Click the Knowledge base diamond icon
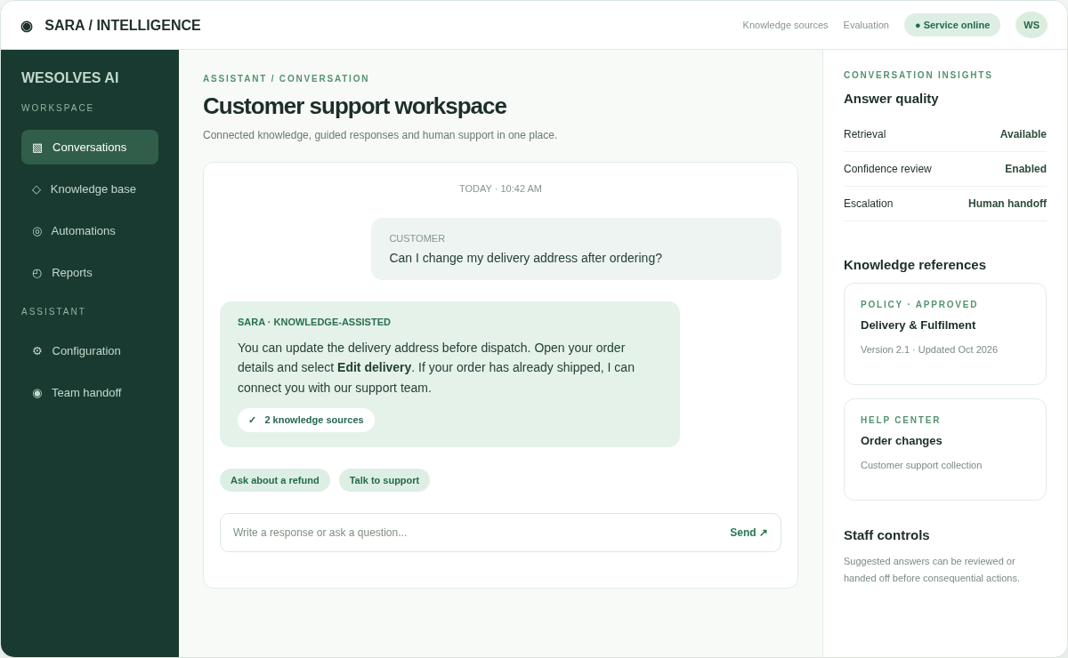Viewport: 1068px width, 658px height. [36, 189]
